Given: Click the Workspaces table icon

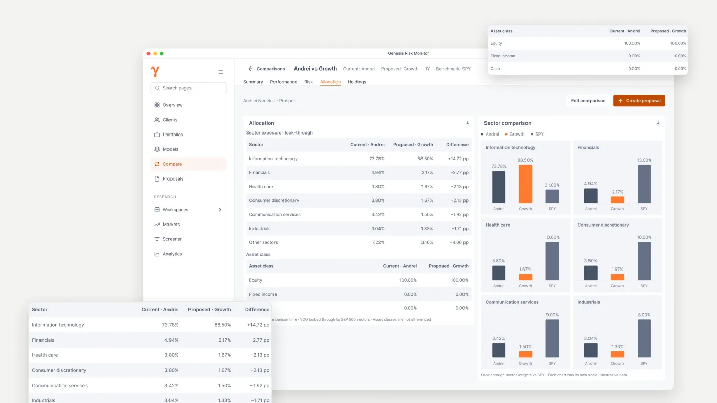Looking at the screenshot, I should (x=157, y=210).
